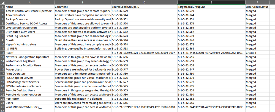The image size is (275, 112).
Task: Select row 1 header
Action: 2,7
